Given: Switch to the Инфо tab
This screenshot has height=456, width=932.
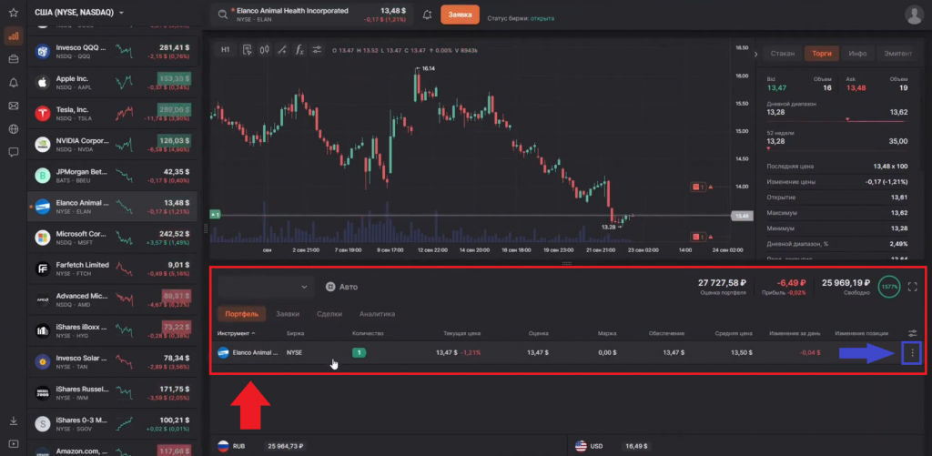Looking at the screenshot, I should tap(857, 54).
